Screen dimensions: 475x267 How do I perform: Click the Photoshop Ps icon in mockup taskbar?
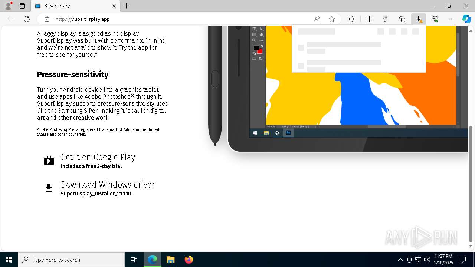pos(288,133)
